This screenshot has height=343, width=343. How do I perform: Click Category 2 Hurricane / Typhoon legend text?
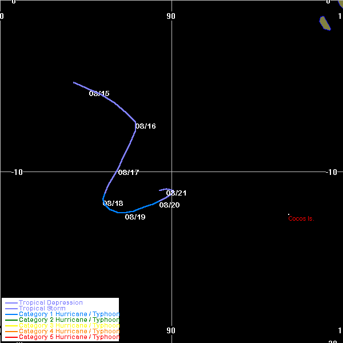[x=69, y=320]
